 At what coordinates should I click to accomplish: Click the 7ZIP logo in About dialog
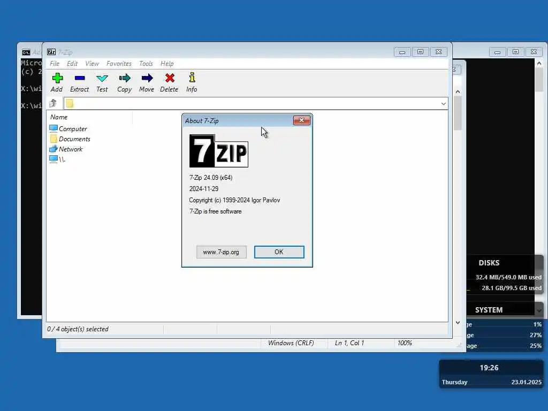[219, 151]
